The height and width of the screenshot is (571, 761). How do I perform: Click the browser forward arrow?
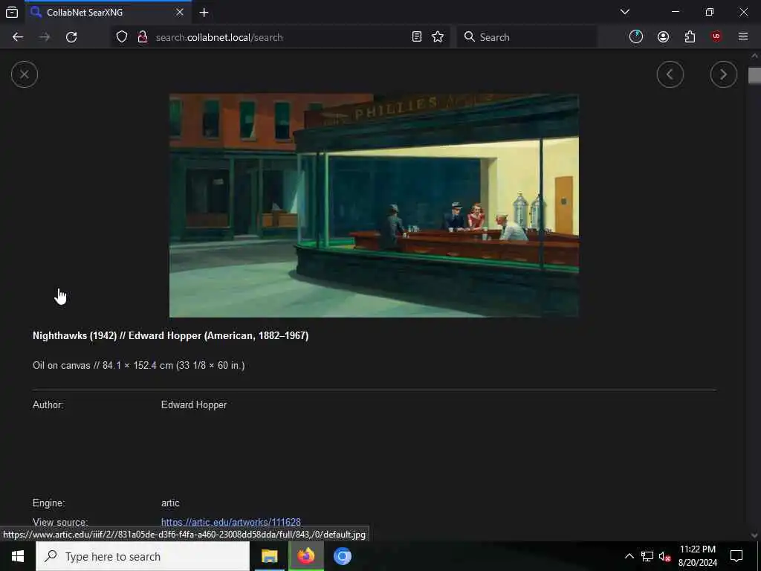(x=45, y=37)
